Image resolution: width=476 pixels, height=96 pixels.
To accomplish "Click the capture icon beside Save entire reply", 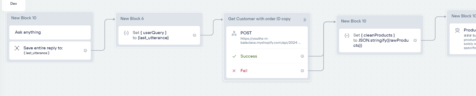I will click(x=17, y=48).
